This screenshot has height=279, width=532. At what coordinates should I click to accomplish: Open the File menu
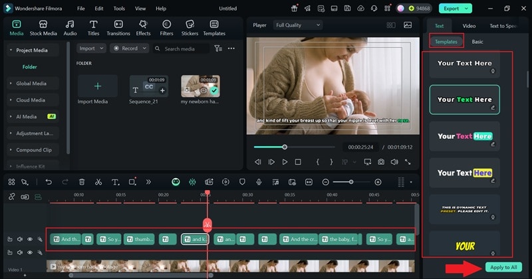click(80, 9)
